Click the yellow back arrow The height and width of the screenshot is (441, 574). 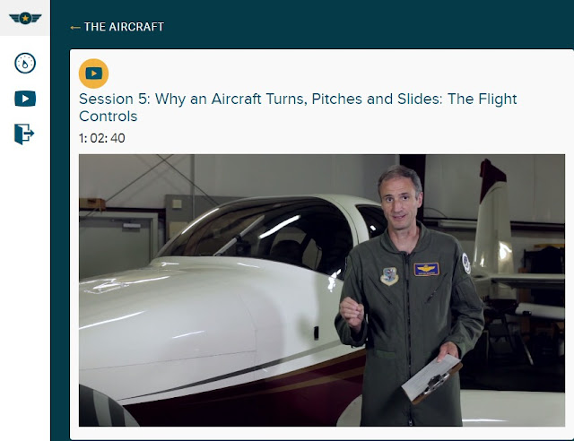75,28
